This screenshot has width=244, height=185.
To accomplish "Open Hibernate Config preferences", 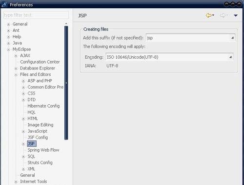I will point(43,106).
